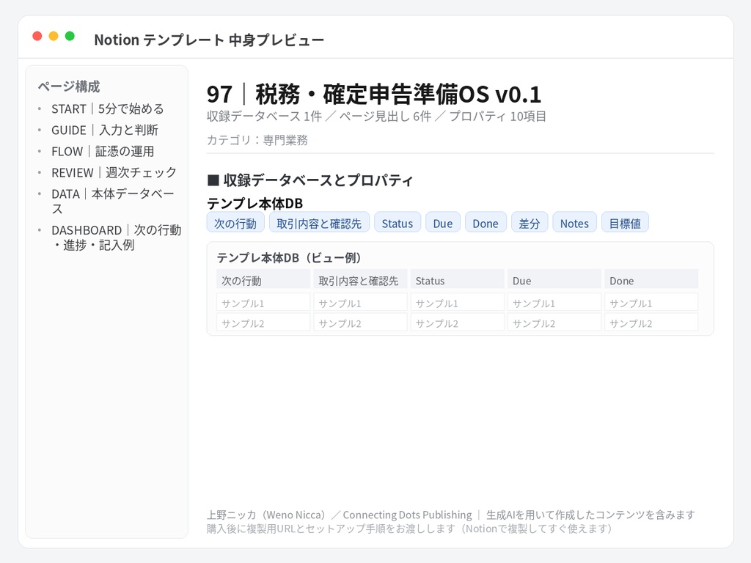Click サンプル2 cell under Status column
Viewport: 751px width, 563px height.
tap(458, 323)
